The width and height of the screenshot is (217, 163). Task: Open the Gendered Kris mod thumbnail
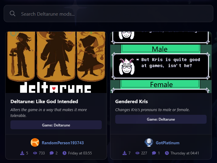tap(161, 62)
